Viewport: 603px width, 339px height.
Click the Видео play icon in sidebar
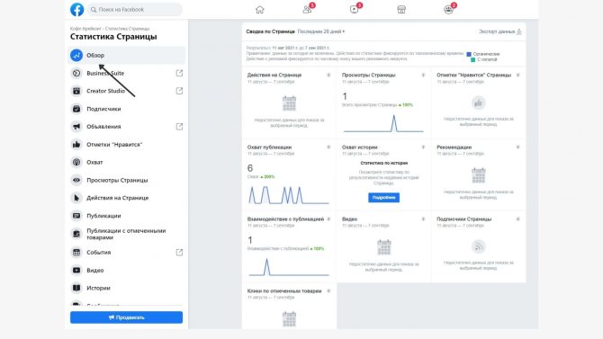click(x=76, y=270)
